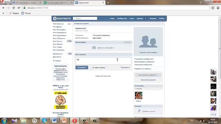Open Microsoft Word from the taskbar
Viewport: 221px width, 124px height.
55,121
